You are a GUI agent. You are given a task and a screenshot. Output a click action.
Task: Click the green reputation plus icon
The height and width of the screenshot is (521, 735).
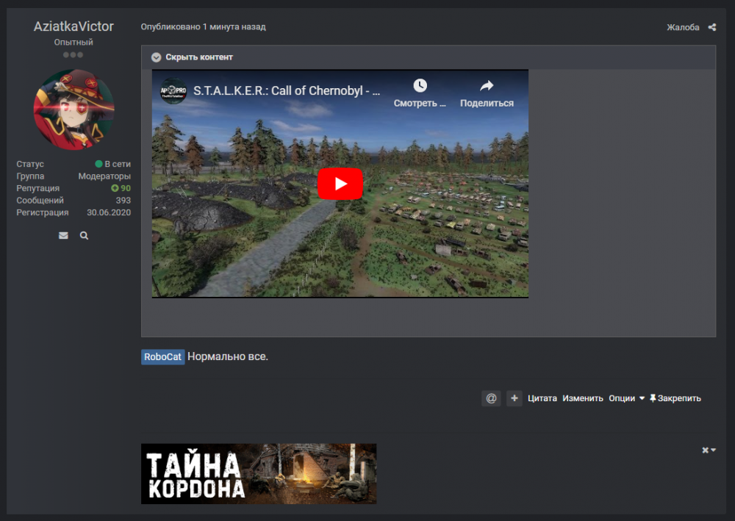[x=115, y=189]
